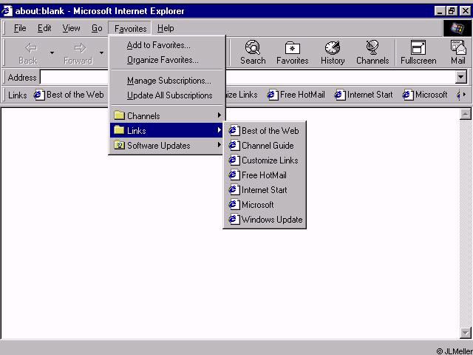Open the Favorites toolbar star folder icon
Screen dimensions: 473x355
point(293,48)
